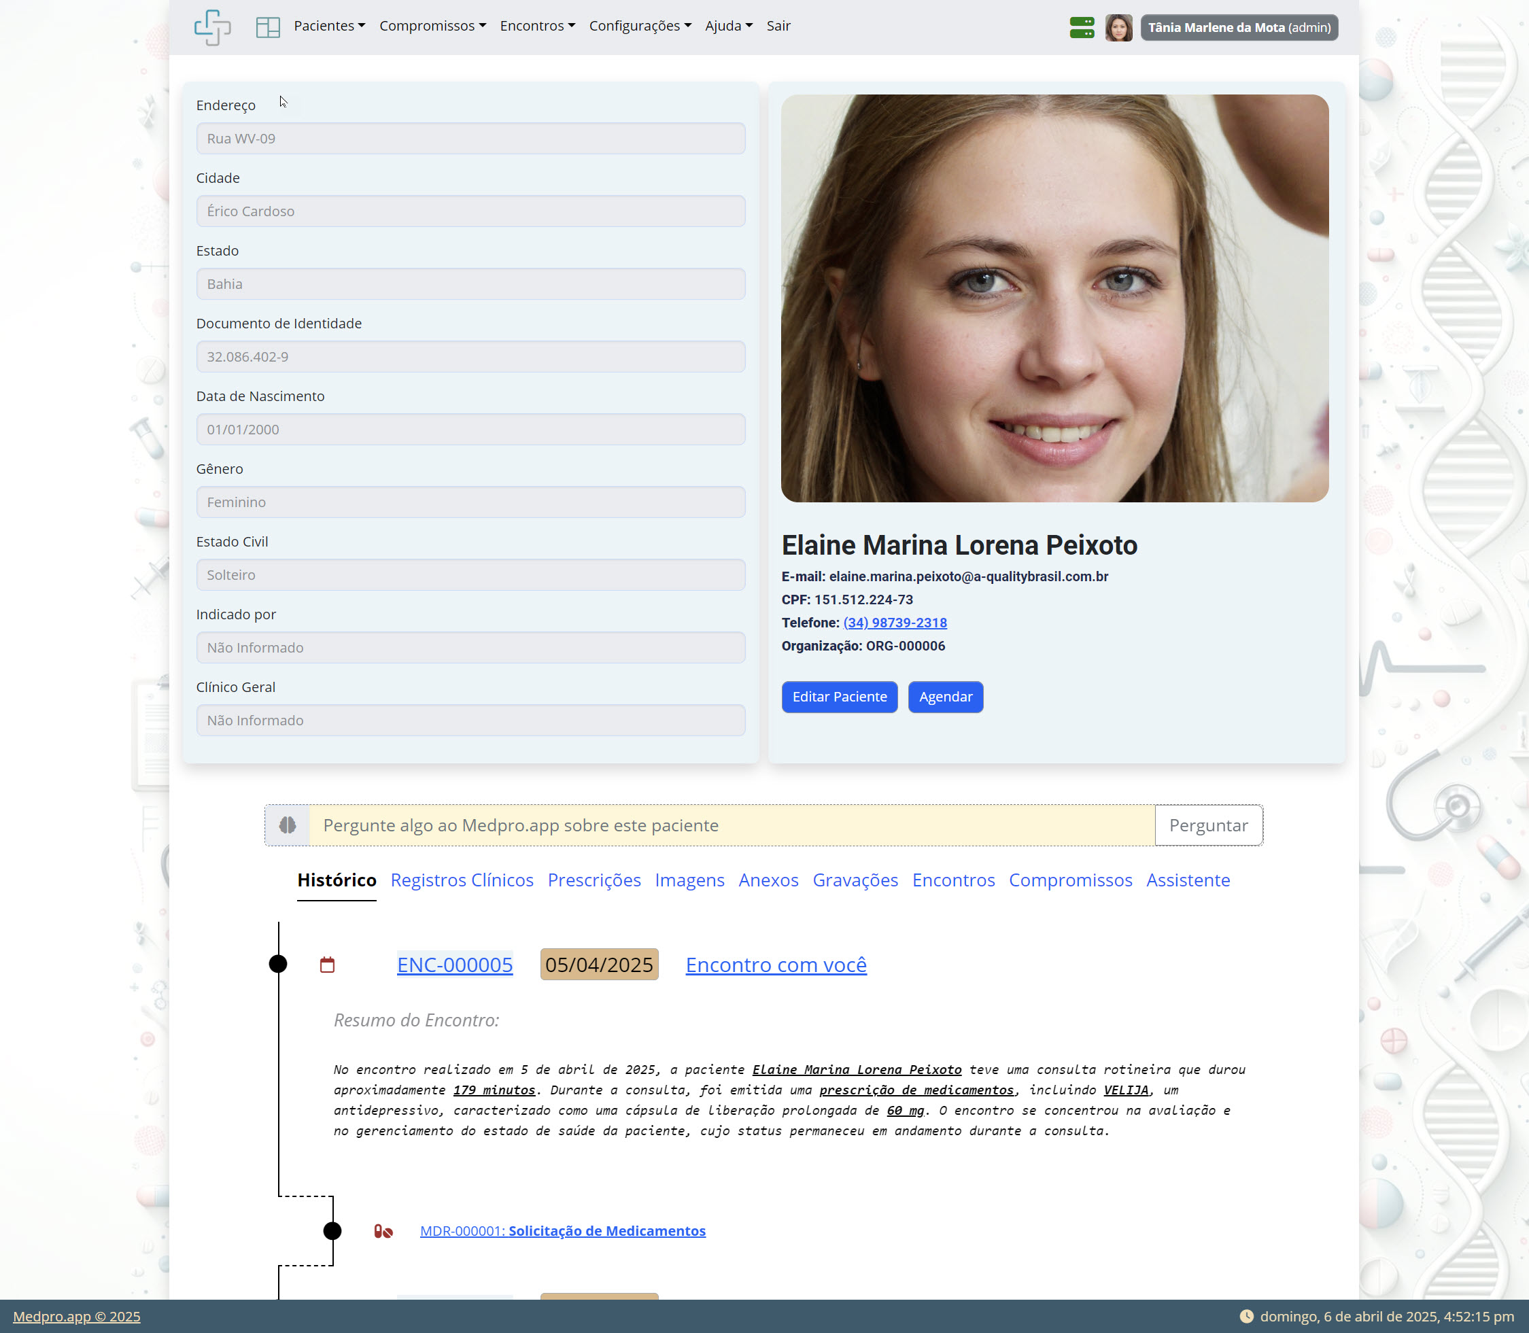Switch to the patient Encontros tab
1529x1333 pixels.
click(953, 880)
